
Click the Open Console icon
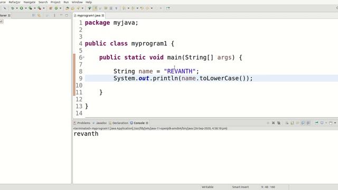pos(331,123)
